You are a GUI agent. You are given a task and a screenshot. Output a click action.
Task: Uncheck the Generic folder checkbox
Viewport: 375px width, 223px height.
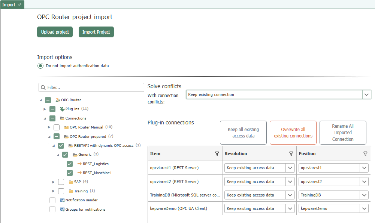pos(65,155)
